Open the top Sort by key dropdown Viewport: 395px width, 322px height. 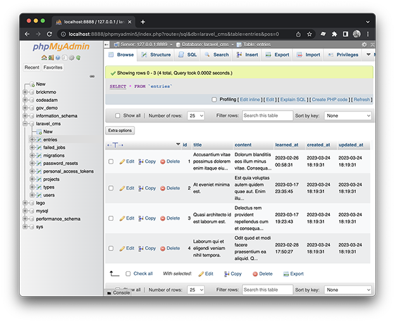pos(348,116)
